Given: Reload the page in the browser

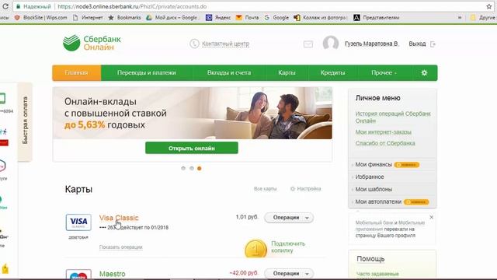Looking at the screenshot, I should [x=5, y=6].
